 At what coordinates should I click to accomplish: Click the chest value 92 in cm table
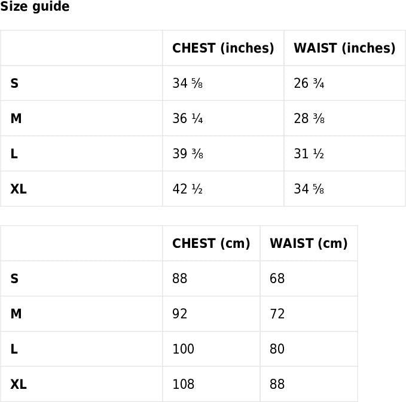[180, 314]
